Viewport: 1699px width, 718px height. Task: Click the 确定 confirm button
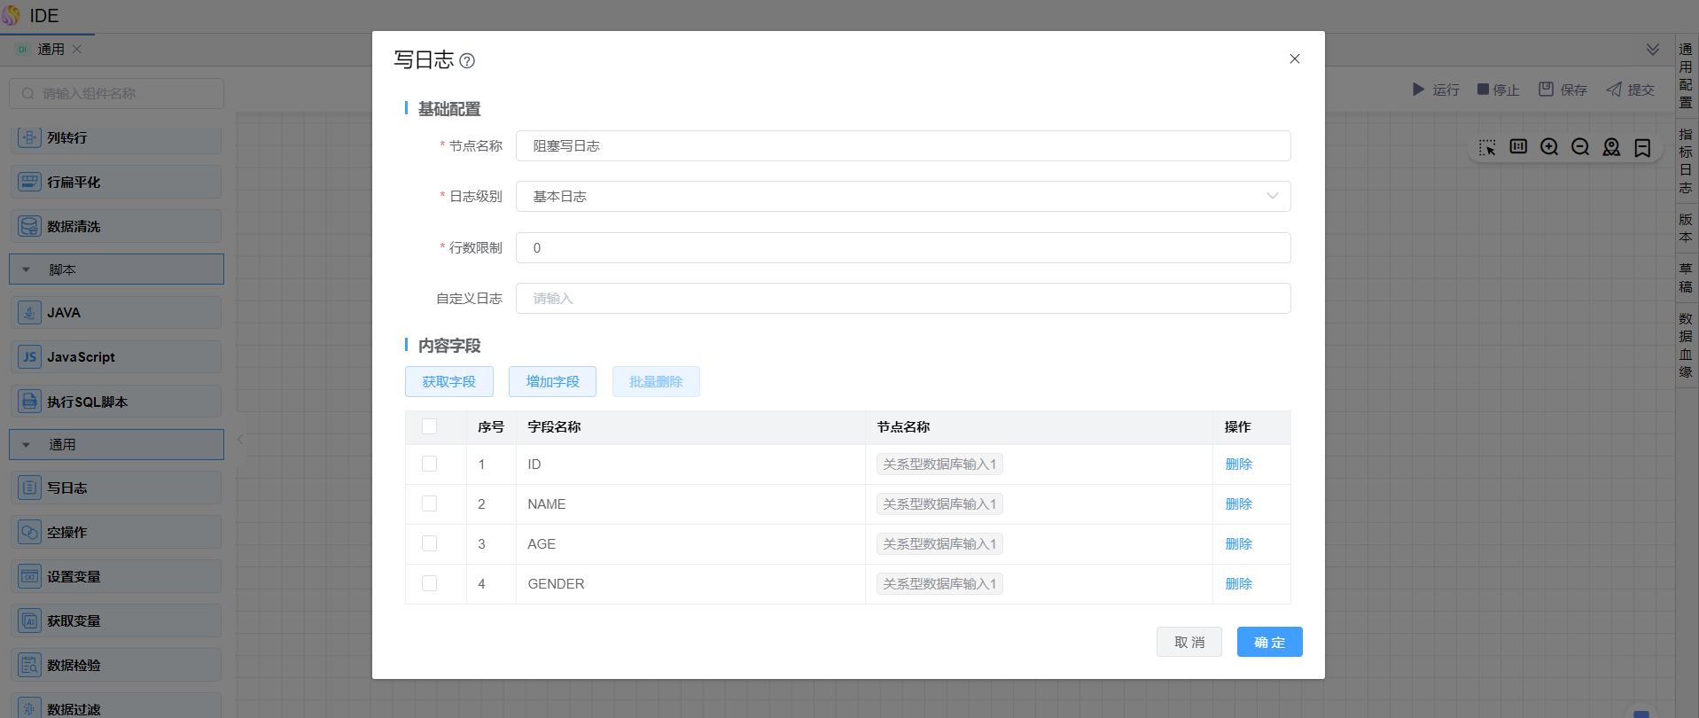click(1269, 642)
